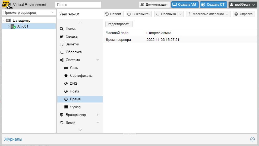This screenshot has height=146, width=259.
Task: Click the shield icon beside Брандмауэр
Action: coord(62,115)
